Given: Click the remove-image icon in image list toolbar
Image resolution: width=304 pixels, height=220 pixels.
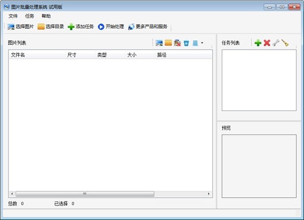Looking at the screenshot, I should (x=177, y=43).
